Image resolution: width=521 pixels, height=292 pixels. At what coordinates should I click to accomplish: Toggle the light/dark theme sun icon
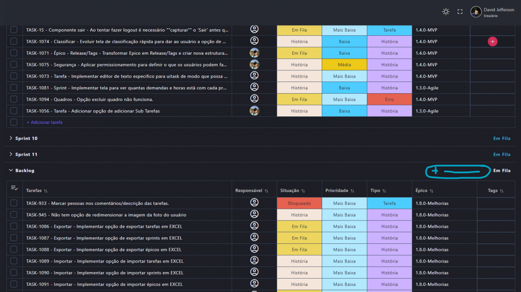point(446,12)
